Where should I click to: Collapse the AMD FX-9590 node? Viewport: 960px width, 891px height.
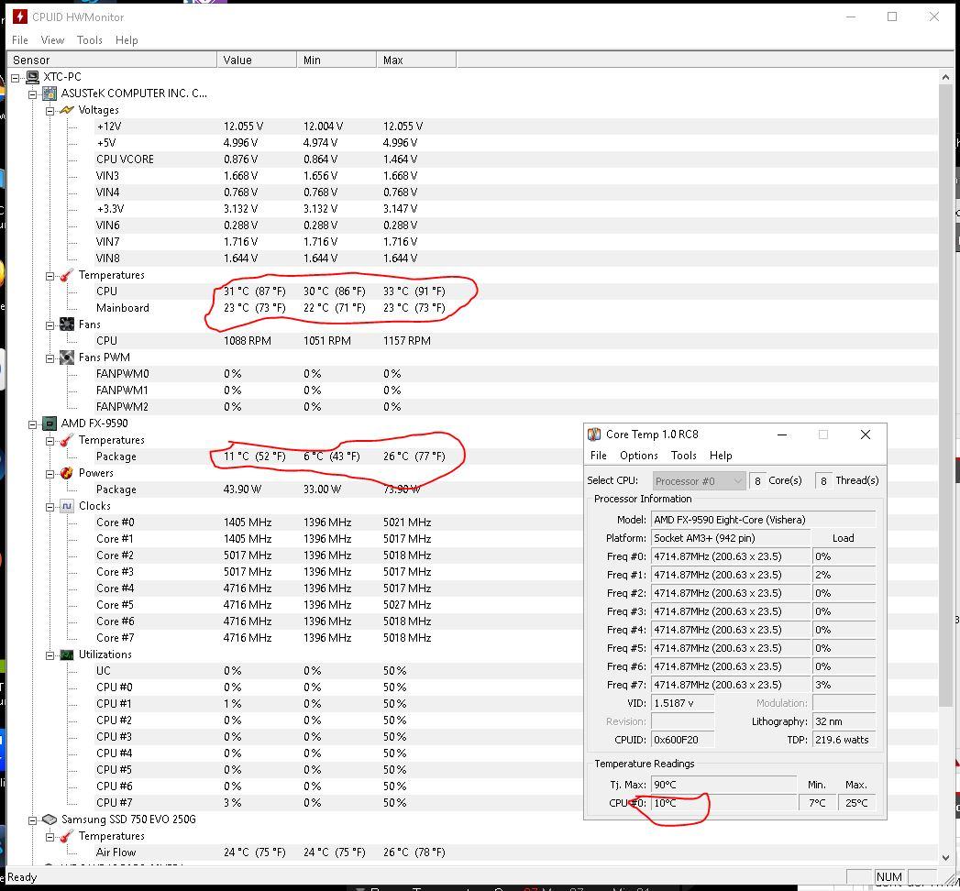coord(32,423)
